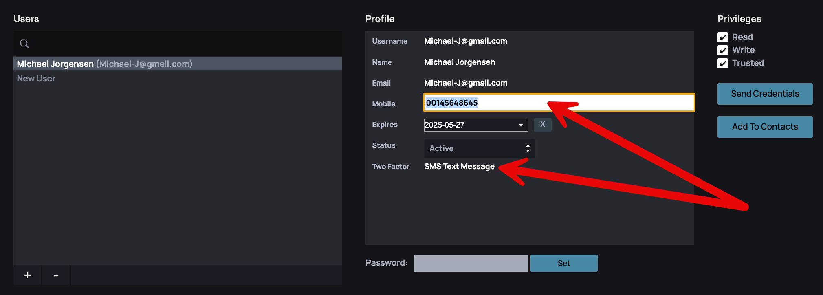Open the Expires date dropdown arrow
This screenshot has width=823, height=295.
[521, 125]
